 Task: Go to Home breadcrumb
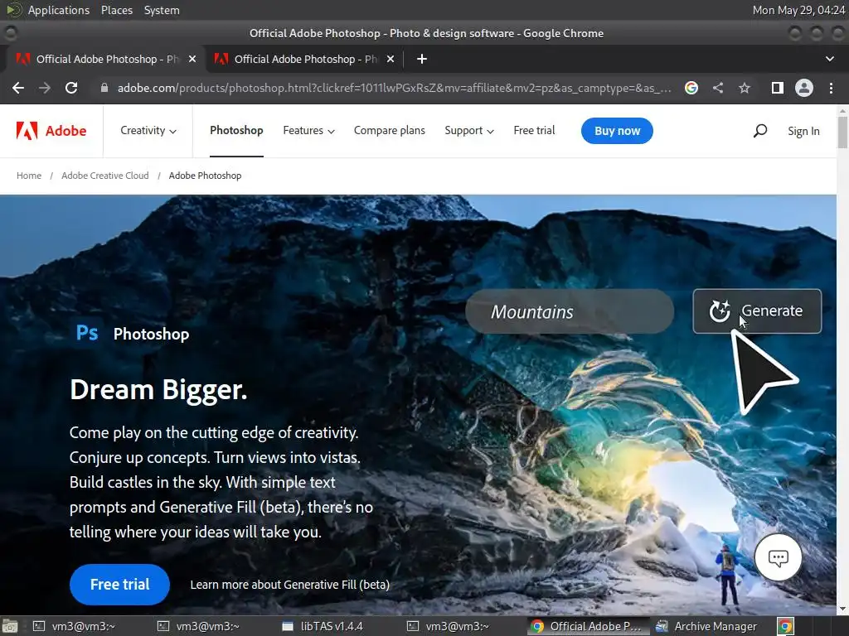29,176
